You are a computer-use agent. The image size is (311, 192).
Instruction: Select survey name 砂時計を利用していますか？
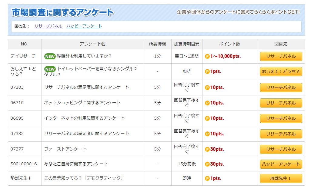point(84,56)
